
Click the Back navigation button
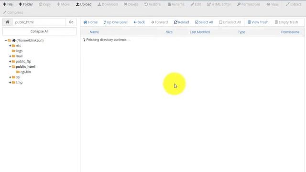139,22
